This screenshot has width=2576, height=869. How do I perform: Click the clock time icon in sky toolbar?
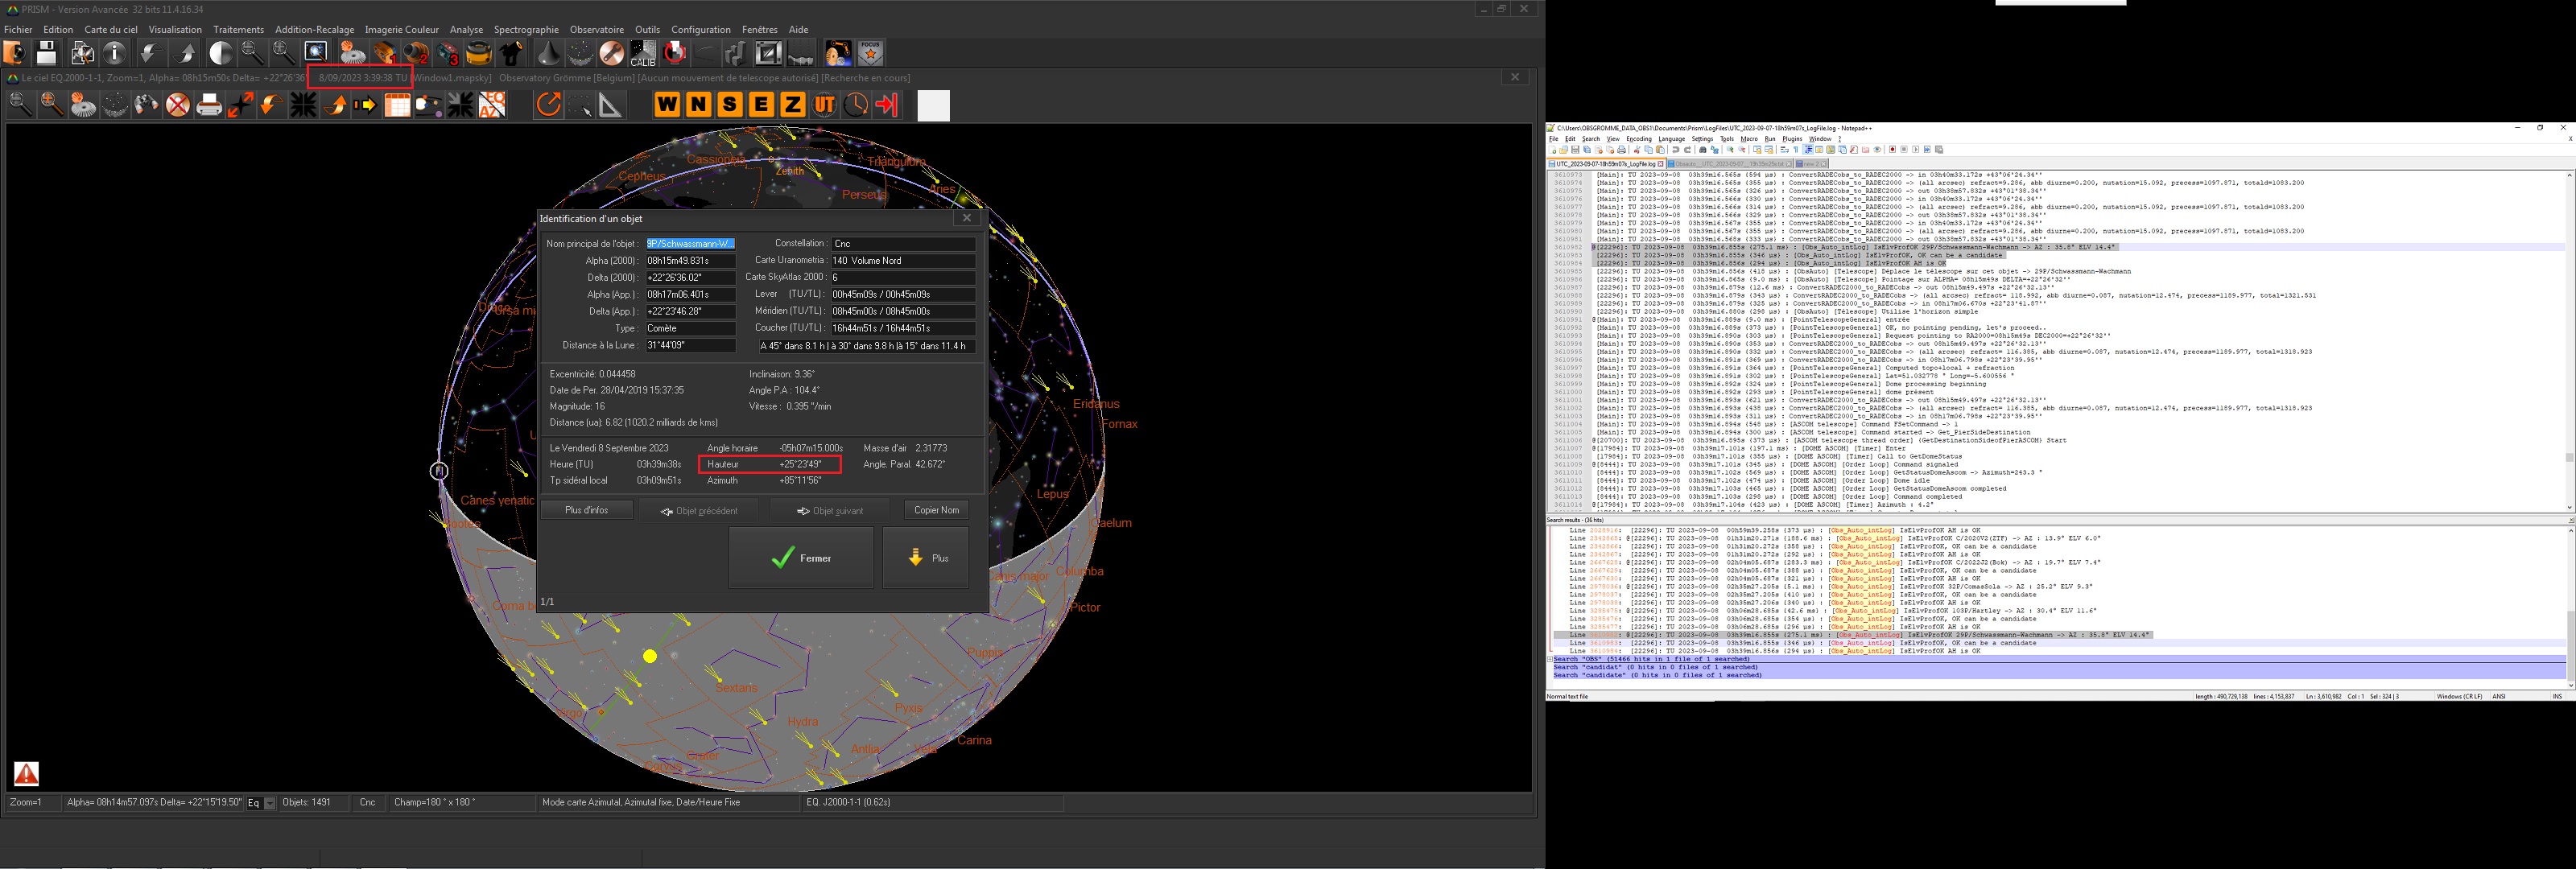(x=856, y=105)
